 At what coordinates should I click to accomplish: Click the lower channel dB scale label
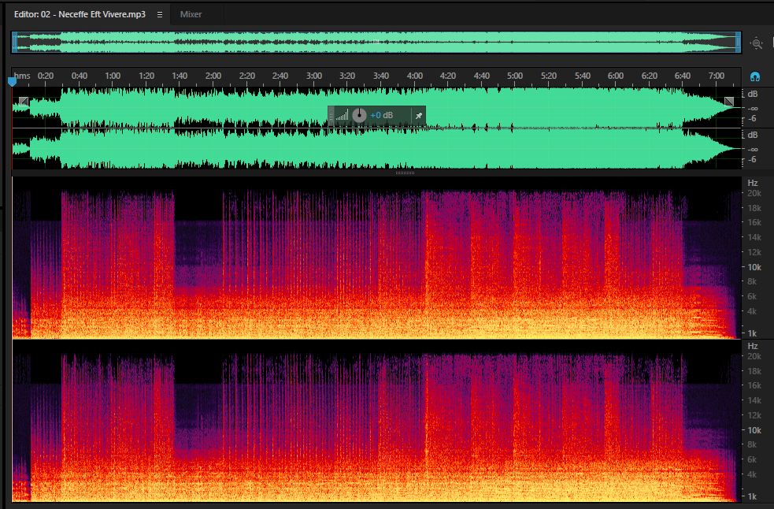[752, 135]
